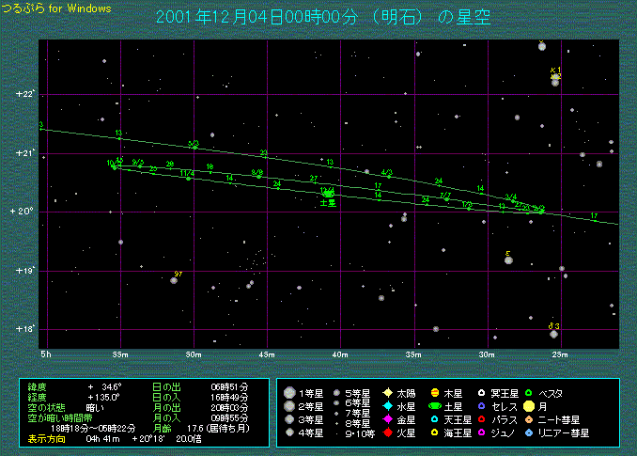Click the Sun (太陽) icon in the legend
The image size is (637, 456).
tap(387, 392)
